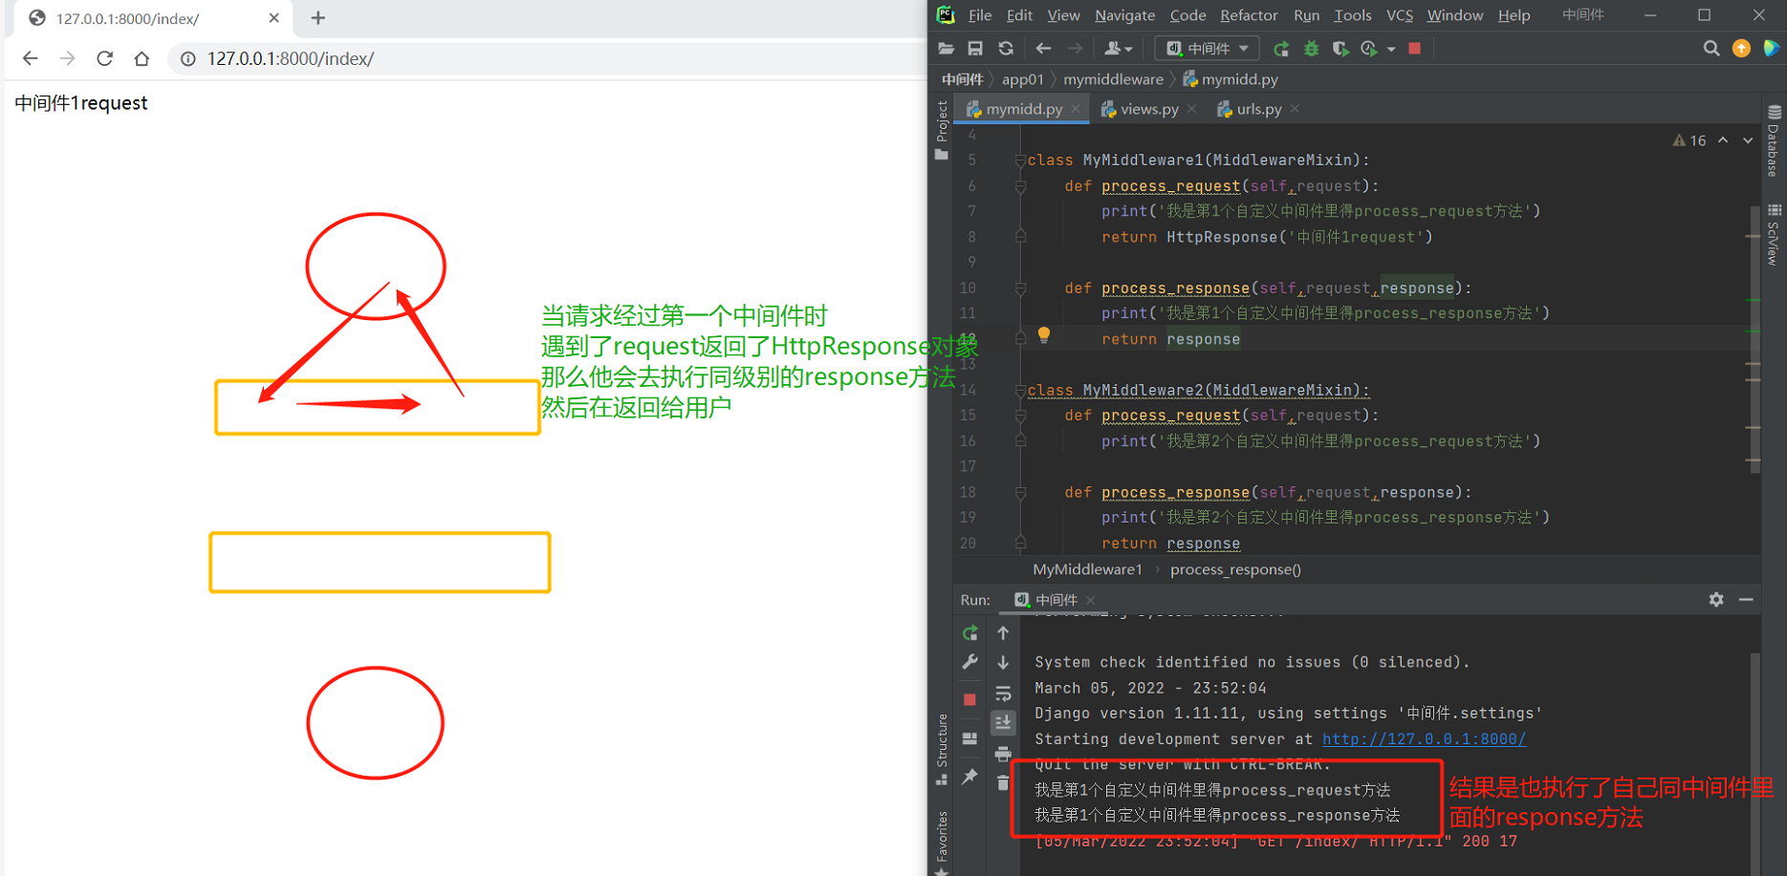This screenshot has width=1787, height=876.
Task: Close the views.py editor tab
Action: tap(1192, 110)
